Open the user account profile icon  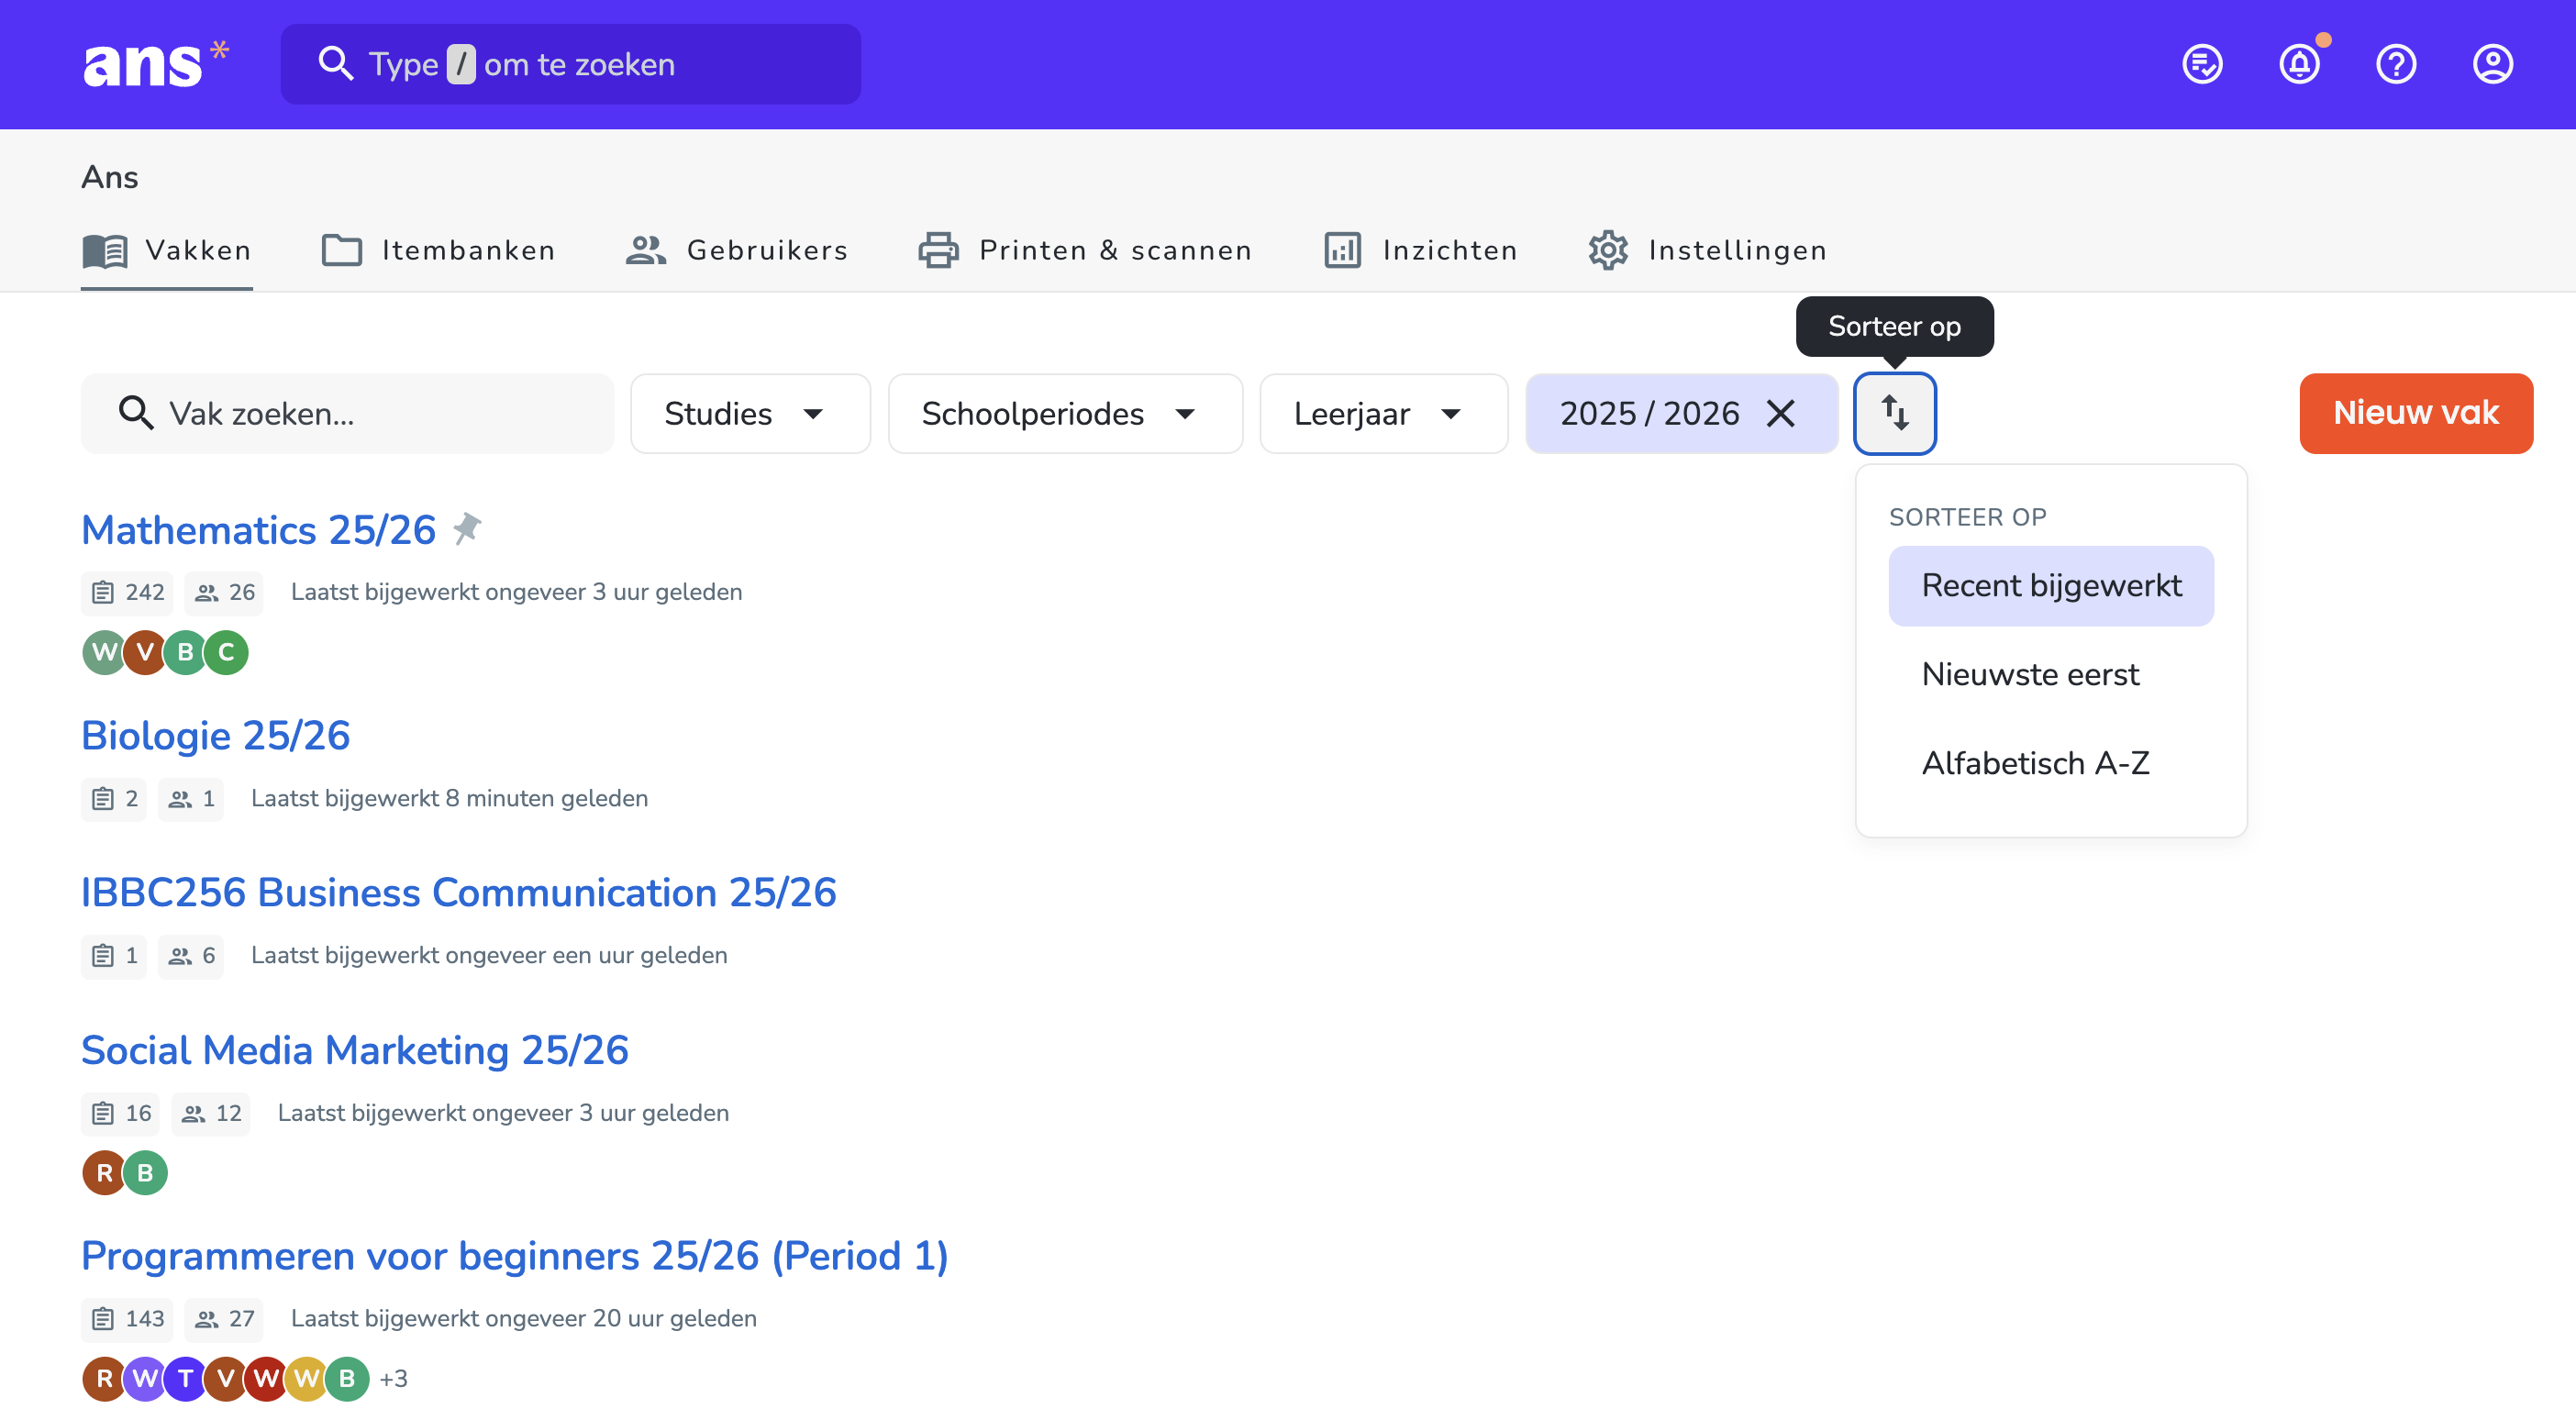point(2492,64)
